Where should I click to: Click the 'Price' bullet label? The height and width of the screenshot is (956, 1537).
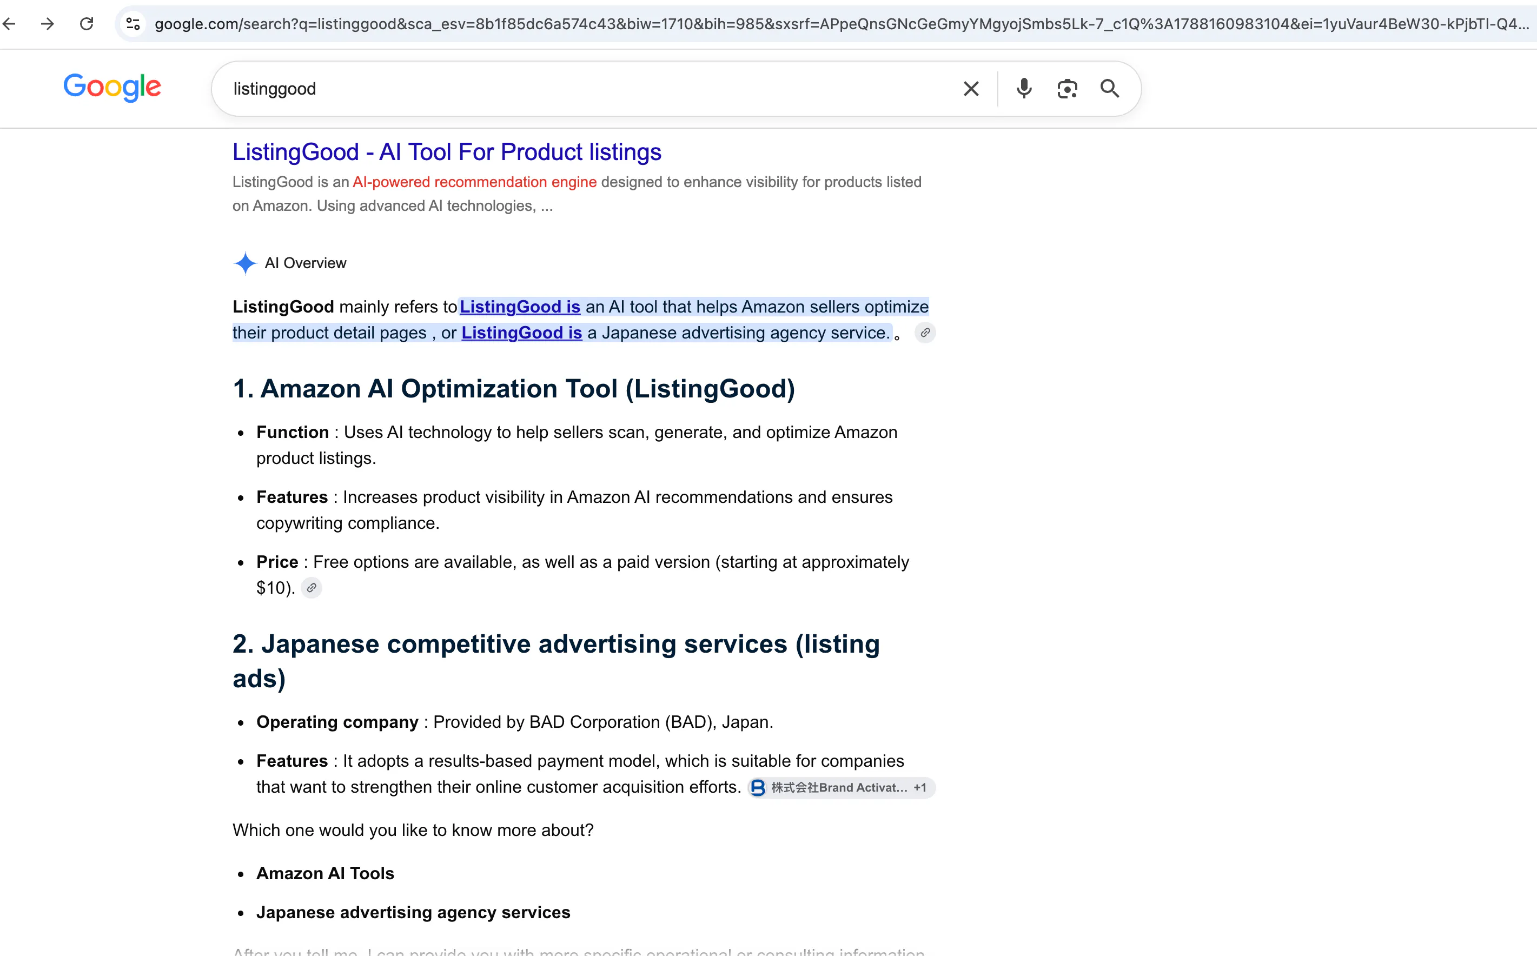coord(277,562)
